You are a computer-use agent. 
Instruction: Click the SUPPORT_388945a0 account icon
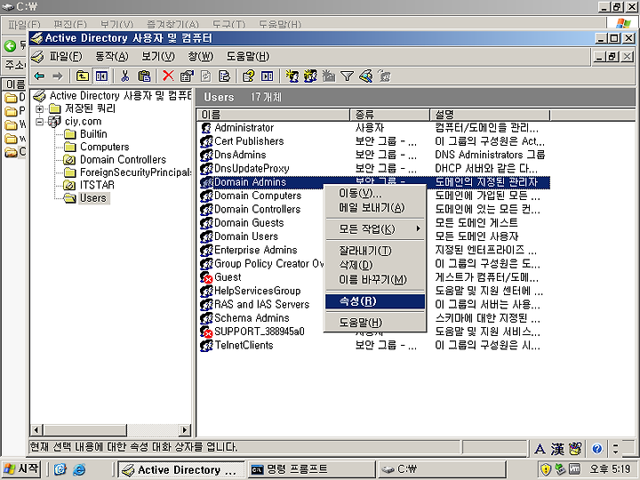(x=206, y=332)
